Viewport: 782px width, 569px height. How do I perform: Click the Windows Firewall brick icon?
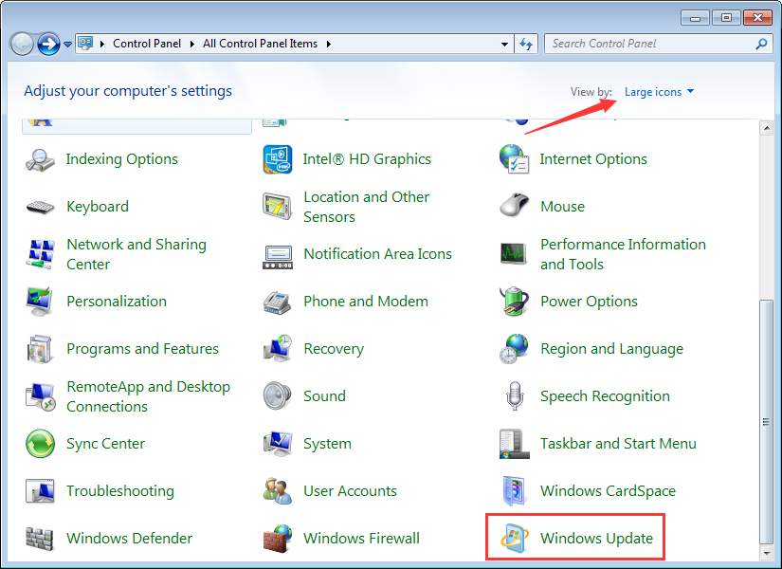tap(278, 539)
